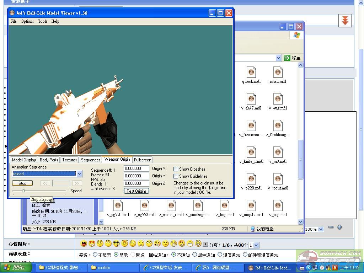Select the v_usp.mdl model file
Viewport: 364px width, 273px height.
278,206
